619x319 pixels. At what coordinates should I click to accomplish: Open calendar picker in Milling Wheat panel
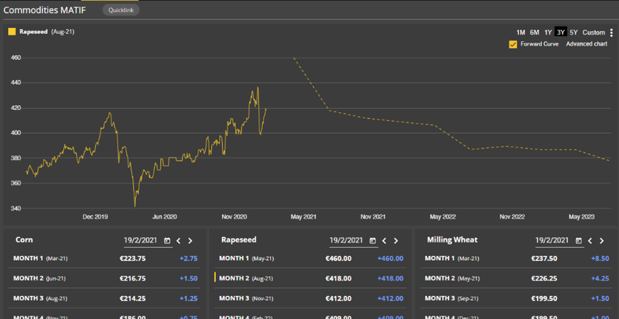click(578, 240)
